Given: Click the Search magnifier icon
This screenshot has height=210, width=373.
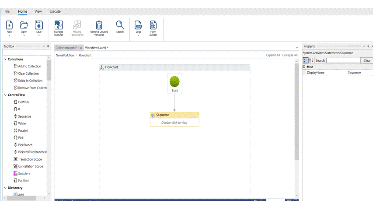Looking at the screenshot, I should (120, 25).
